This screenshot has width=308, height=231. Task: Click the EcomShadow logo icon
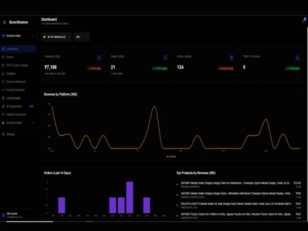4,22
